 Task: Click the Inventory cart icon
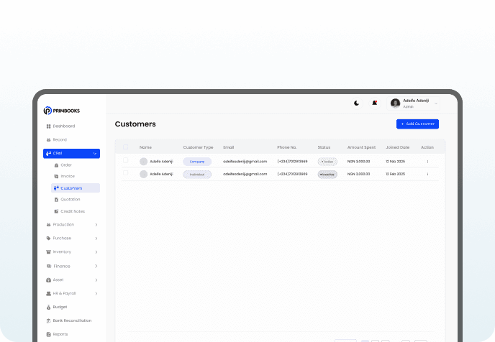(x=49, y=252)
